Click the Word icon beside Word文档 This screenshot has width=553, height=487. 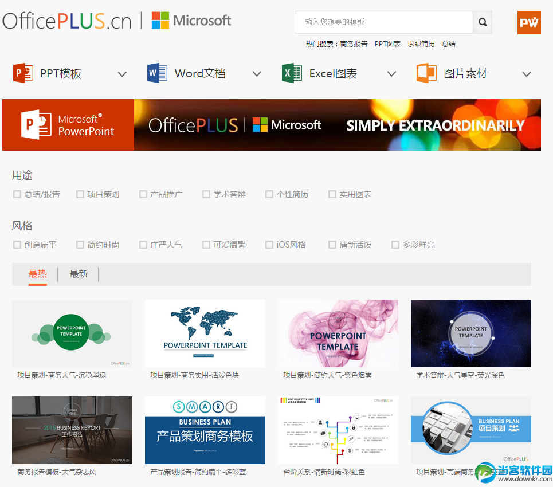point(157,73)
